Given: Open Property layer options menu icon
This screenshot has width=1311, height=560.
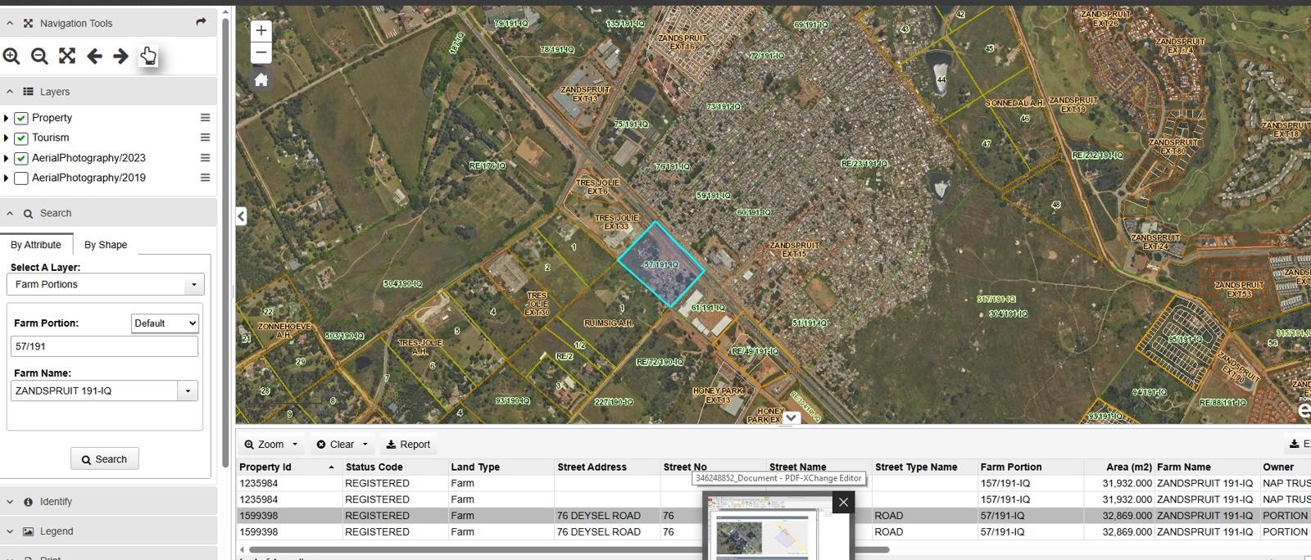Looking at the screenshot, I should point(205,118).
